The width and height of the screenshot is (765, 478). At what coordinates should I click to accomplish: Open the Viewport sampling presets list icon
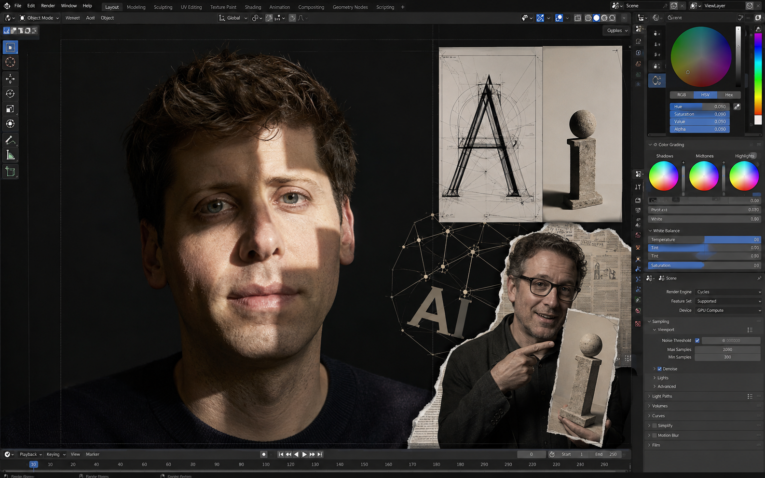click(750, 330)
